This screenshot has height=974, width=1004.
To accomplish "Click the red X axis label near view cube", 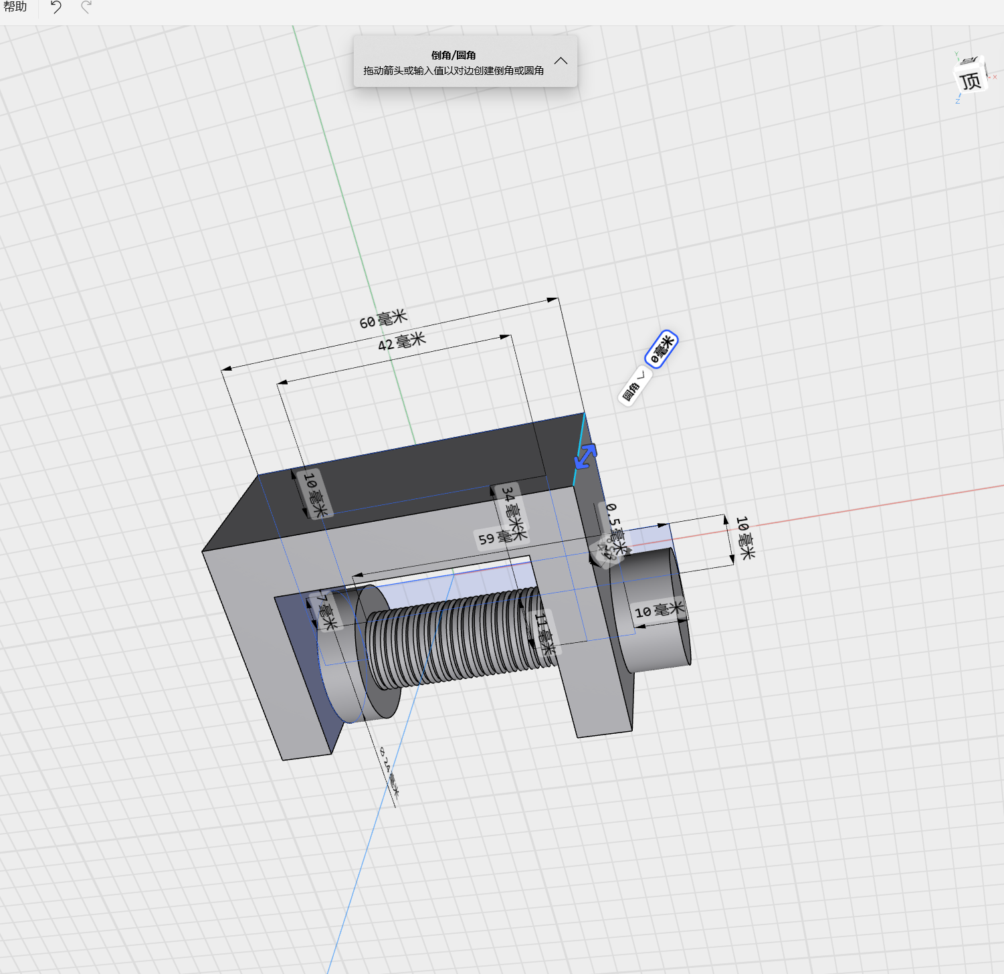I will pos(995,77).
